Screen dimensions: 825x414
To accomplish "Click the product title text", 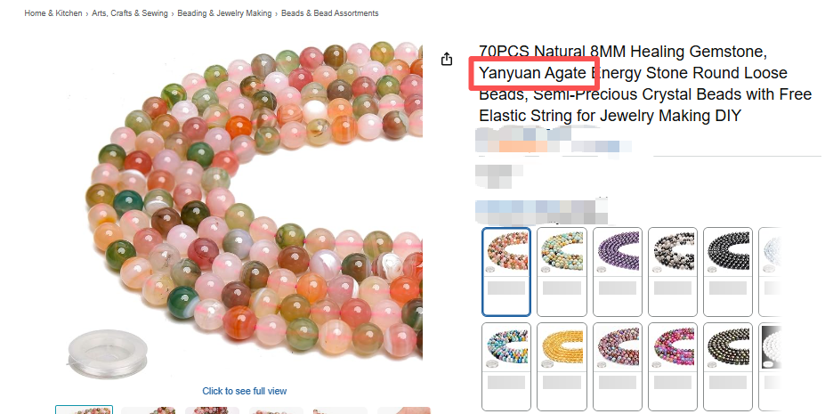I will click(x=645, y=83).
